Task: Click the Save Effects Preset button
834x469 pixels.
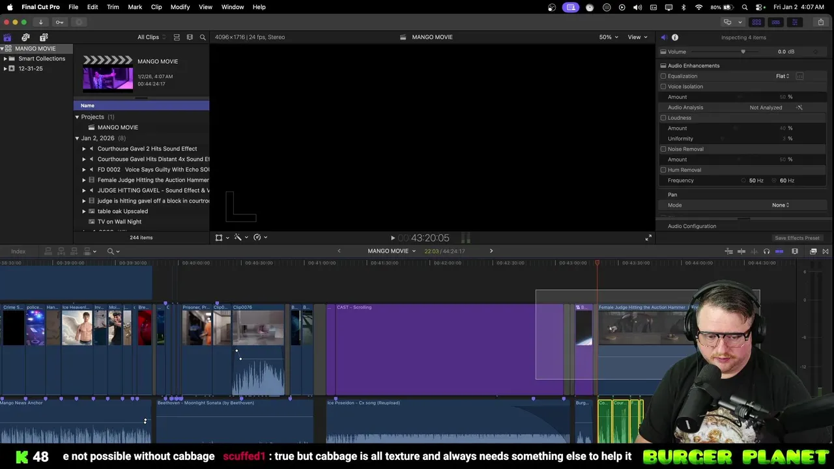Action: [797, 238]
